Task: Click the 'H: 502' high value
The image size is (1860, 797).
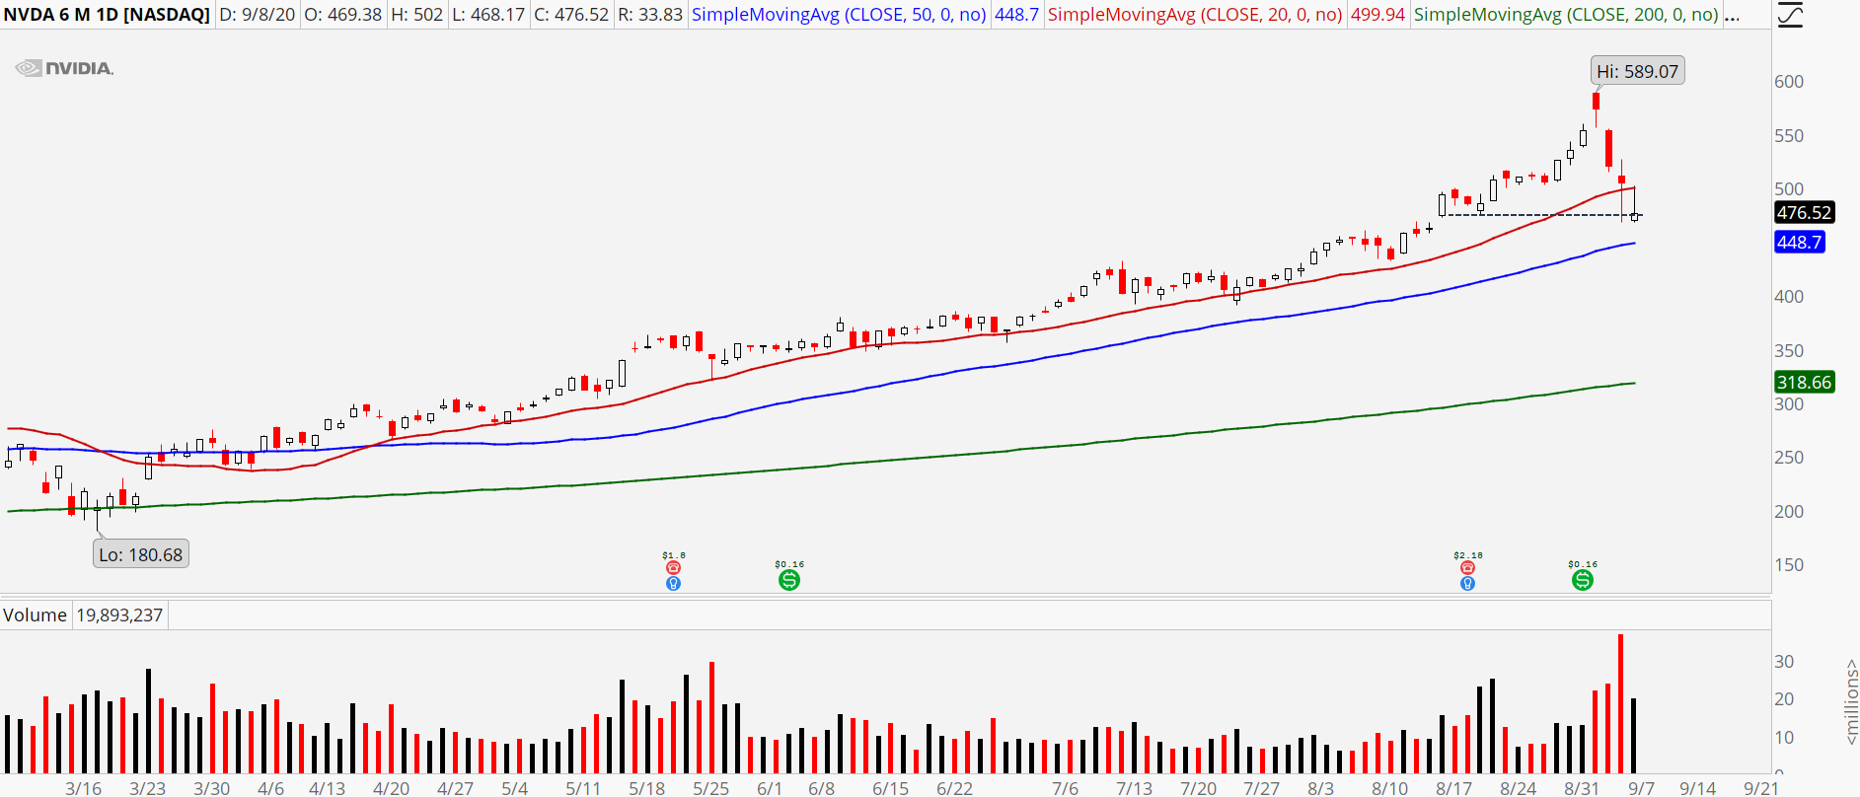Action: (x=416, y=15)
